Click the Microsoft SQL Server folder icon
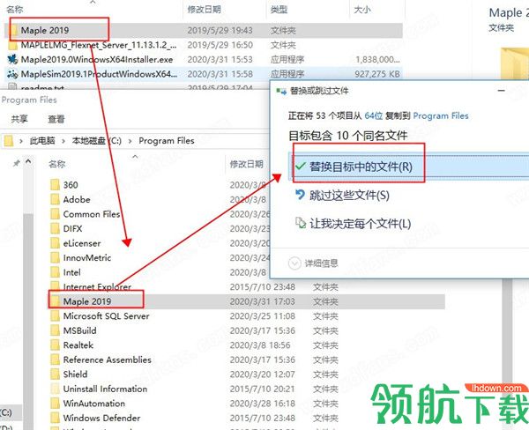Viewport: 529px width, 430px height. [x=55, y=316]
